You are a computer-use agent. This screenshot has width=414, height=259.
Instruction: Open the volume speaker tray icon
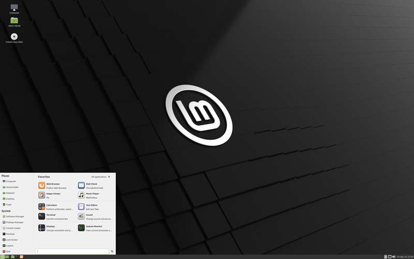point(394,256)
